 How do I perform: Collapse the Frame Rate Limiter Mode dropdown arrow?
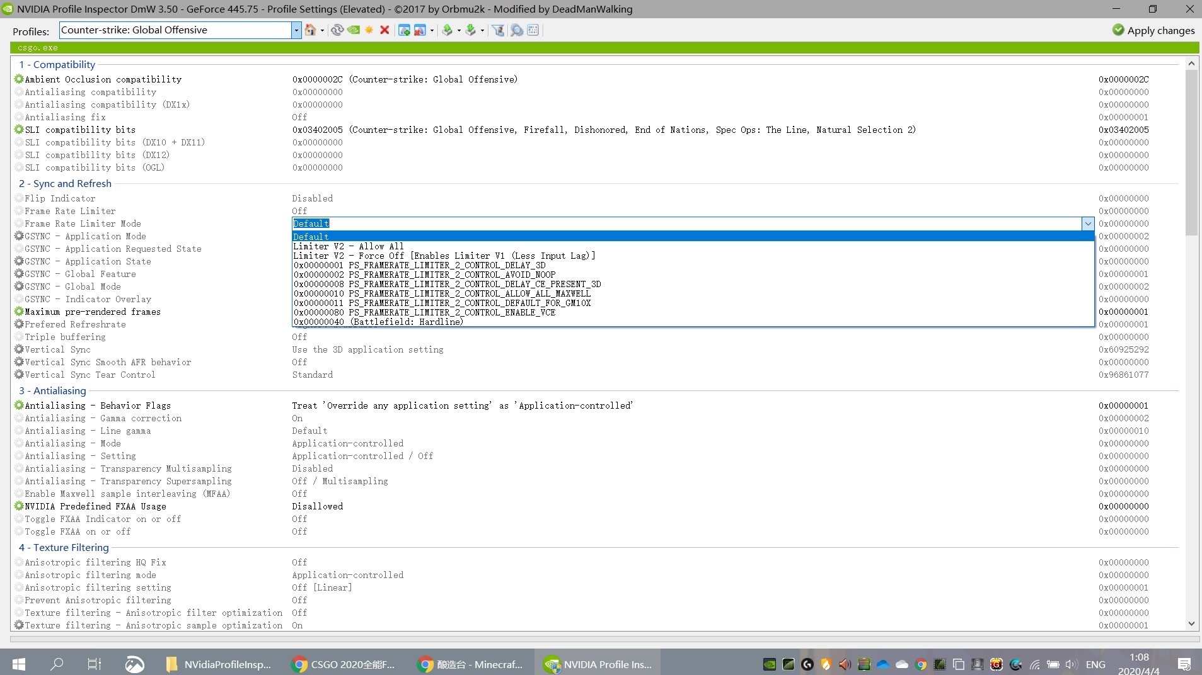click(x=1087, y=224)
